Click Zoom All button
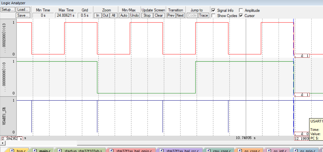Image resolution: width=323 pixels, height=152 pixels. [x=113, y=15]
